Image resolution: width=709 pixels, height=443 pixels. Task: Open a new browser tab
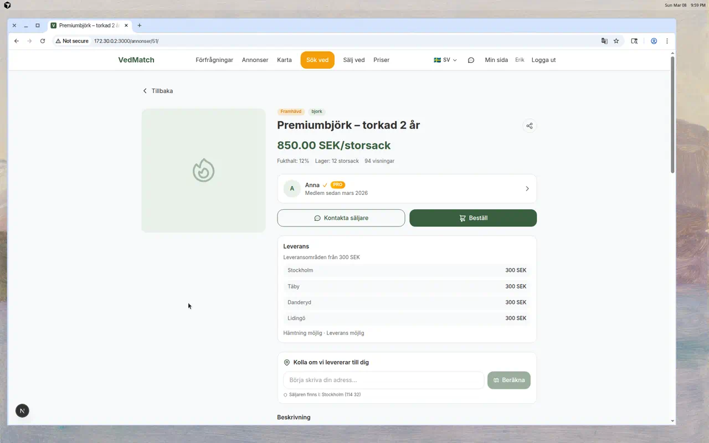pyautogui.click(x=140, y=25)
